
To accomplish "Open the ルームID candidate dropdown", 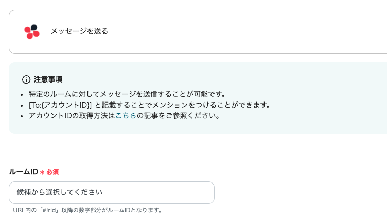I will coord(111,193).
